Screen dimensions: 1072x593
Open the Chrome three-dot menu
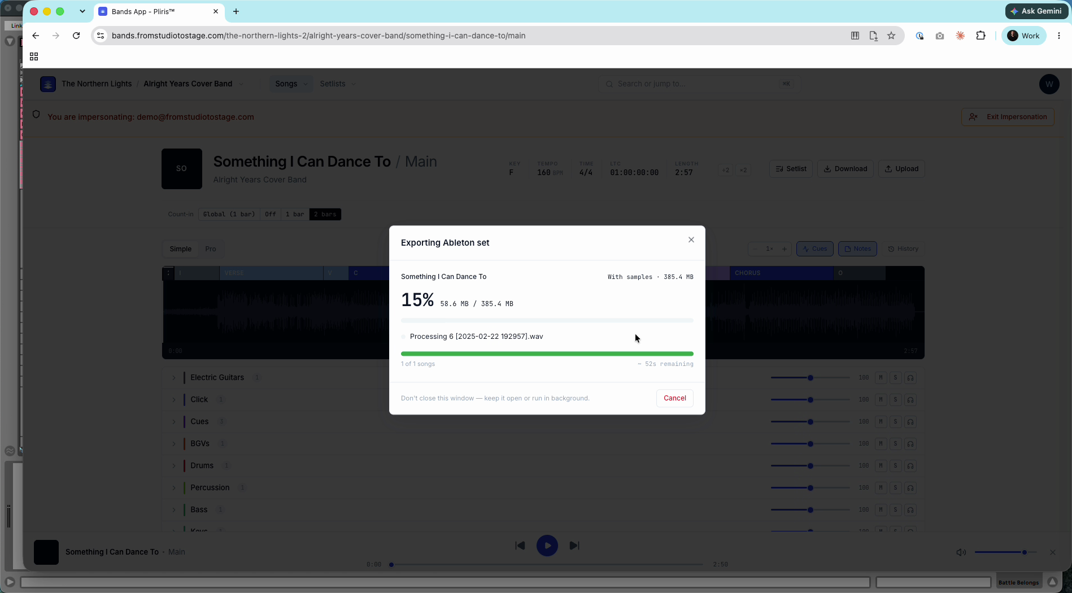pos(1059,36)
